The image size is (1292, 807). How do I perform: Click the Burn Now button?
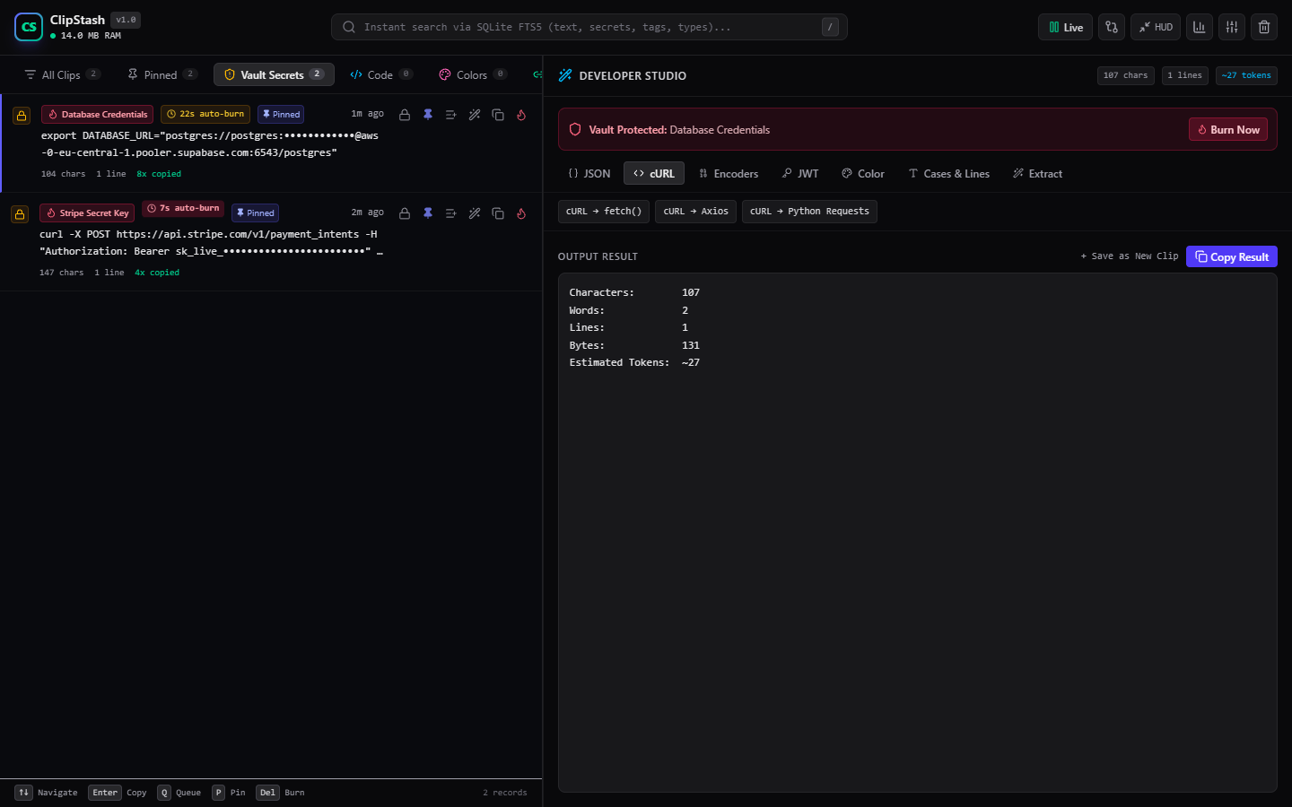1228,129
